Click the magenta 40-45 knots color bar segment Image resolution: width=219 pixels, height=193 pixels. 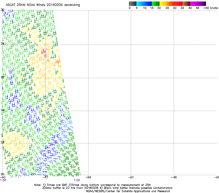coord(194,4)
